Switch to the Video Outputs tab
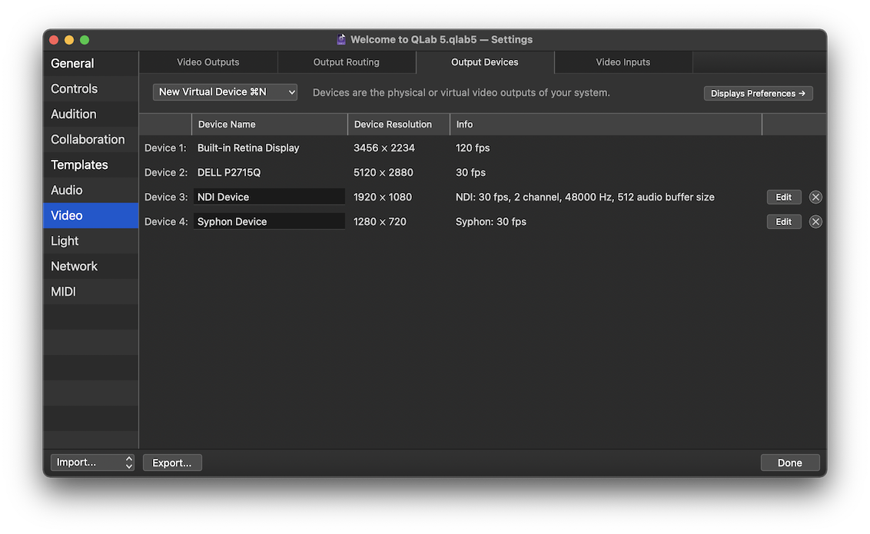 (x=208, y=62)
